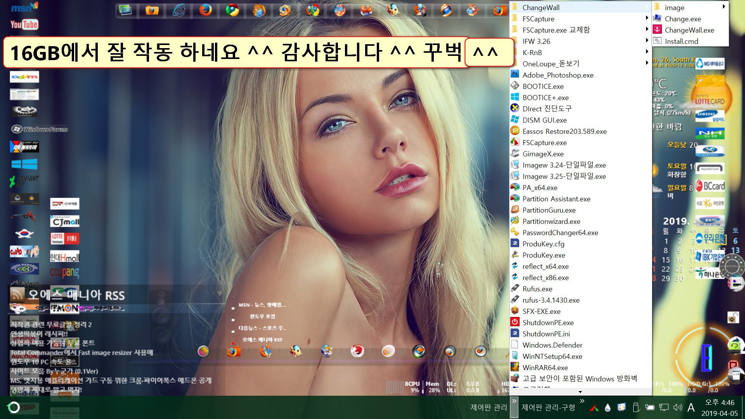This screenshot has height=419, width=745.
Task: Open RSS item 저작권 관련 무료글꼴 정리 2
Action: click(x=51, y=324)
